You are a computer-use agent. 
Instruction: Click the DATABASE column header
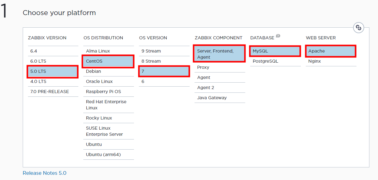pyautogui.click(x=262, y=38)
